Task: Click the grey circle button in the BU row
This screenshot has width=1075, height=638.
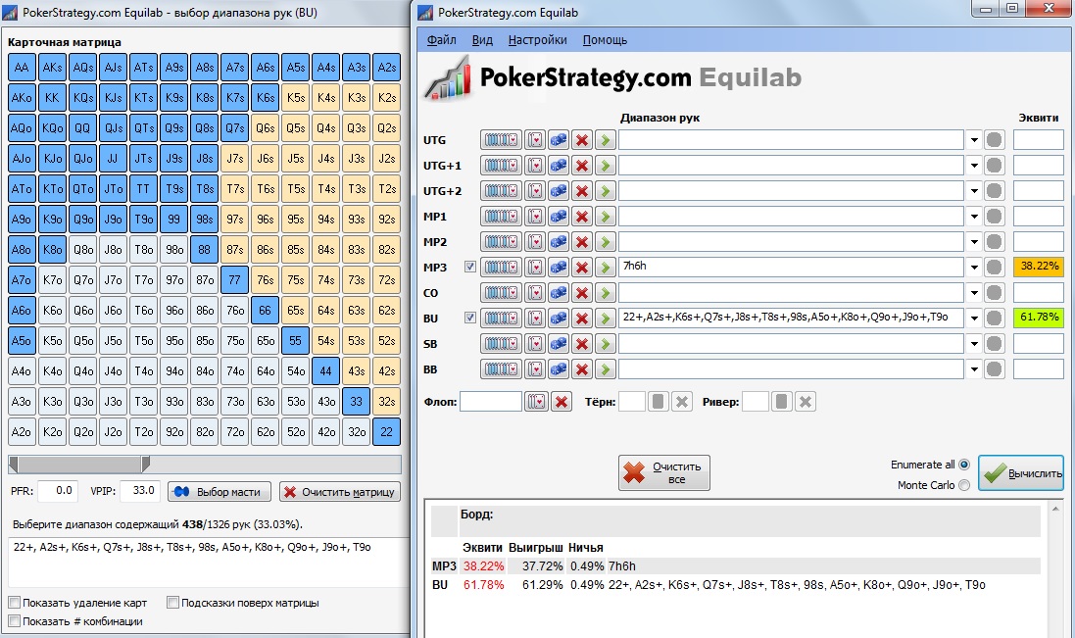Action: pos(994,318)
